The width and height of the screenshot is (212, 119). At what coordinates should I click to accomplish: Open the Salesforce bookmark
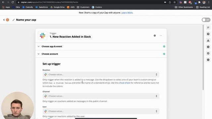[42, 7]
